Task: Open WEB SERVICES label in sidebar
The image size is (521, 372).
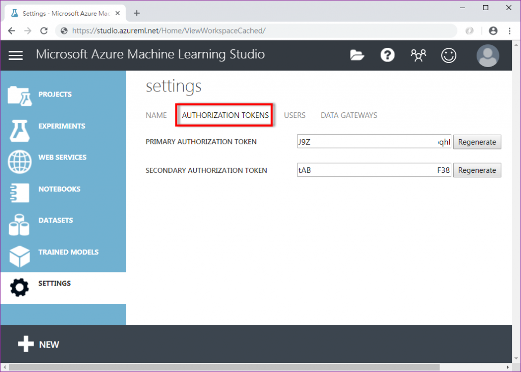Action: (x=63, y=158)
